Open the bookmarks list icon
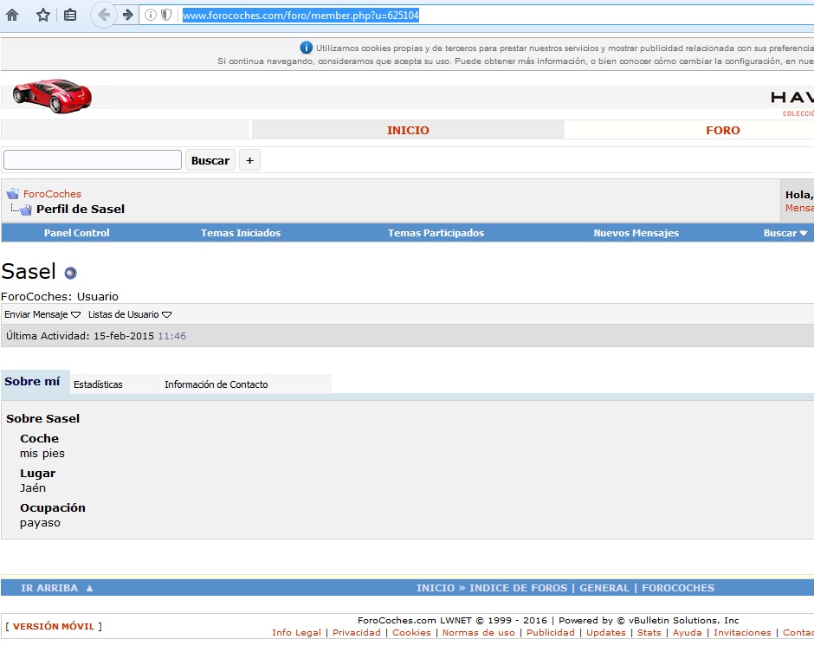Screen dimensions: 814x652 (70, 15)
